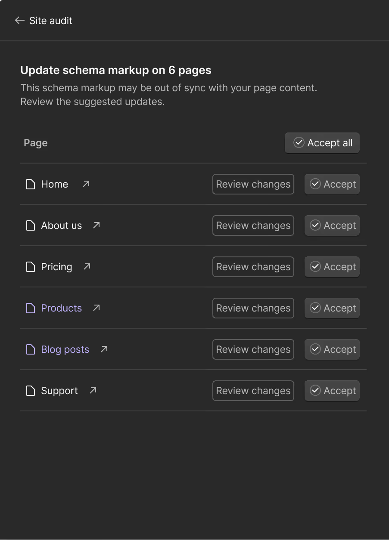
Task: Open the Products page link
Action: click(61, 308)
